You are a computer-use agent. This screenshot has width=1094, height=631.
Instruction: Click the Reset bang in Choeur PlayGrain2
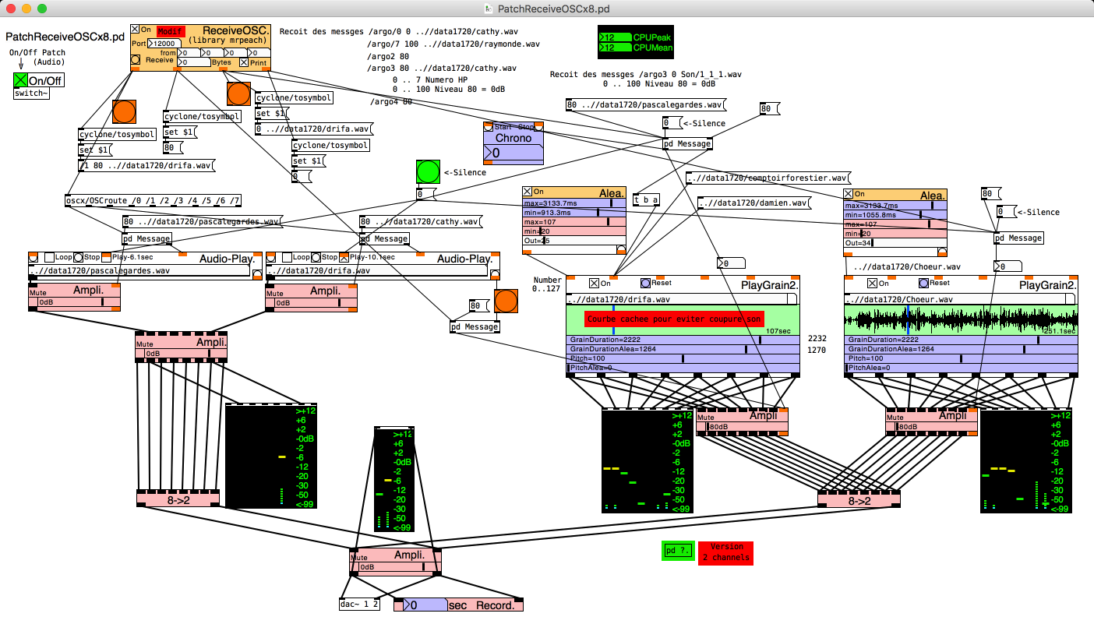pos(923,284)
